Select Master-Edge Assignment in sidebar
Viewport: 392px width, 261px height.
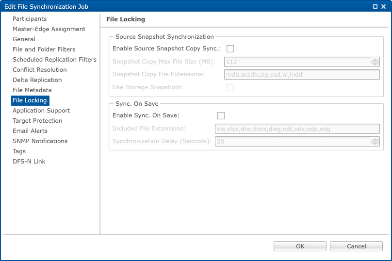pos(49,29)
